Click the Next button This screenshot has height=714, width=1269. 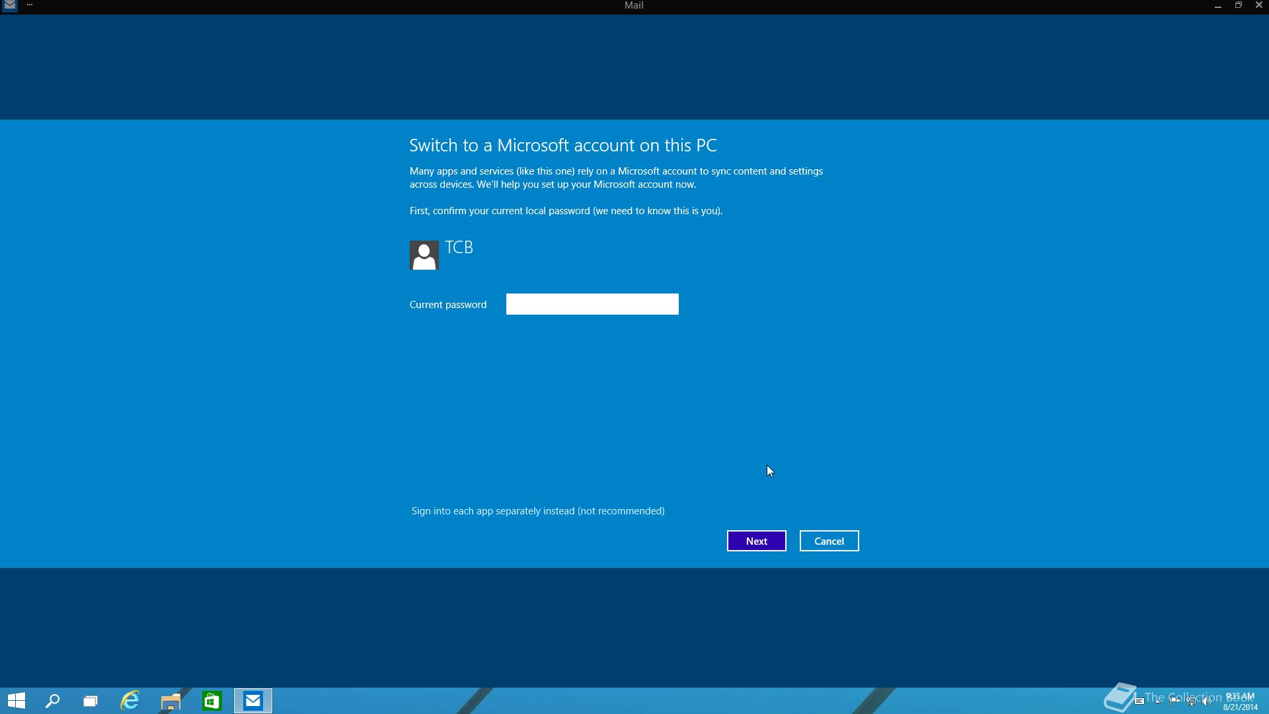(x=756, y=541)
